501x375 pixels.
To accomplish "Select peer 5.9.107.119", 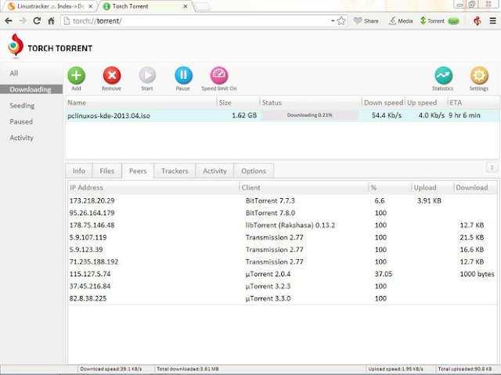I will point(283,237).
